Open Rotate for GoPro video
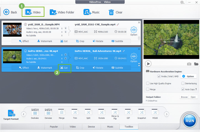Viewport: 200px width, 132px height. (x=98, y=68)
